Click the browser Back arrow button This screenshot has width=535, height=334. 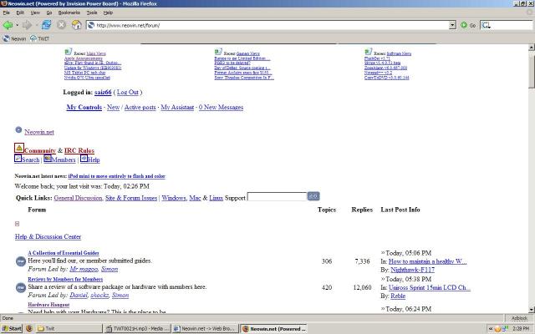[x=8, y=25]
